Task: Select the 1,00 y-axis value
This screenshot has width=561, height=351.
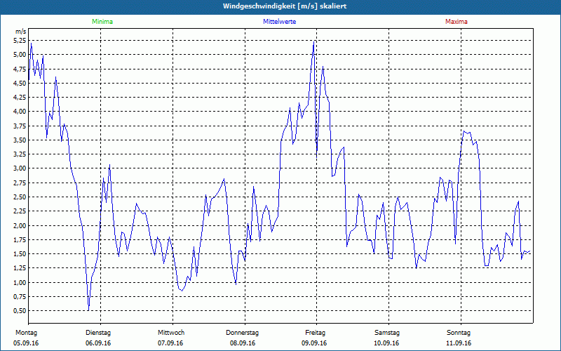Action: 20,282
